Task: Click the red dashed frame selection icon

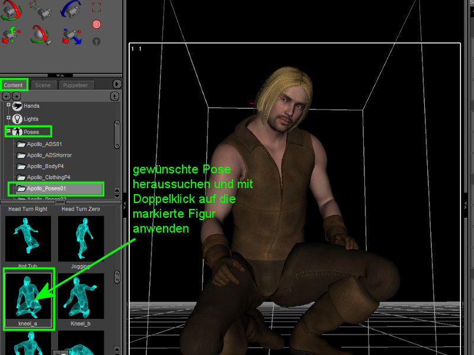Action: click(97, 7)
